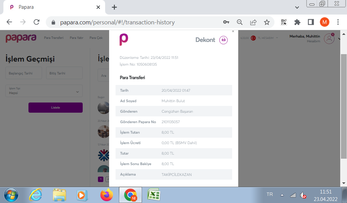Open the Papara home logo in the navbar

(x=21, y=38)
